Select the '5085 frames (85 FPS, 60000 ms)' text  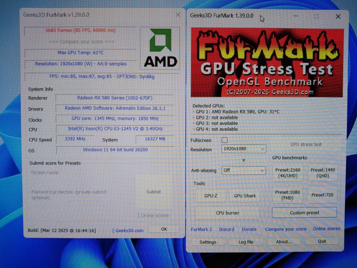[x=80, y=30]
